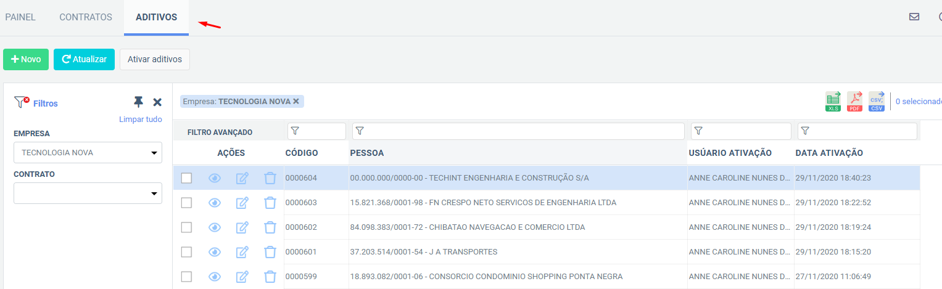Click the date 27/11/2020 11:06:49

(833, 277)
